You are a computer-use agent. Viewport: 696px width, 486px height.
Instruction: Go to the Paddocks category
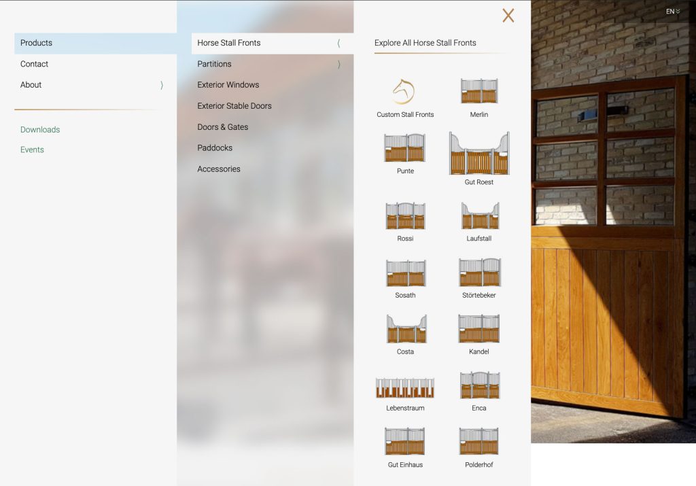(x=215, y=148)
